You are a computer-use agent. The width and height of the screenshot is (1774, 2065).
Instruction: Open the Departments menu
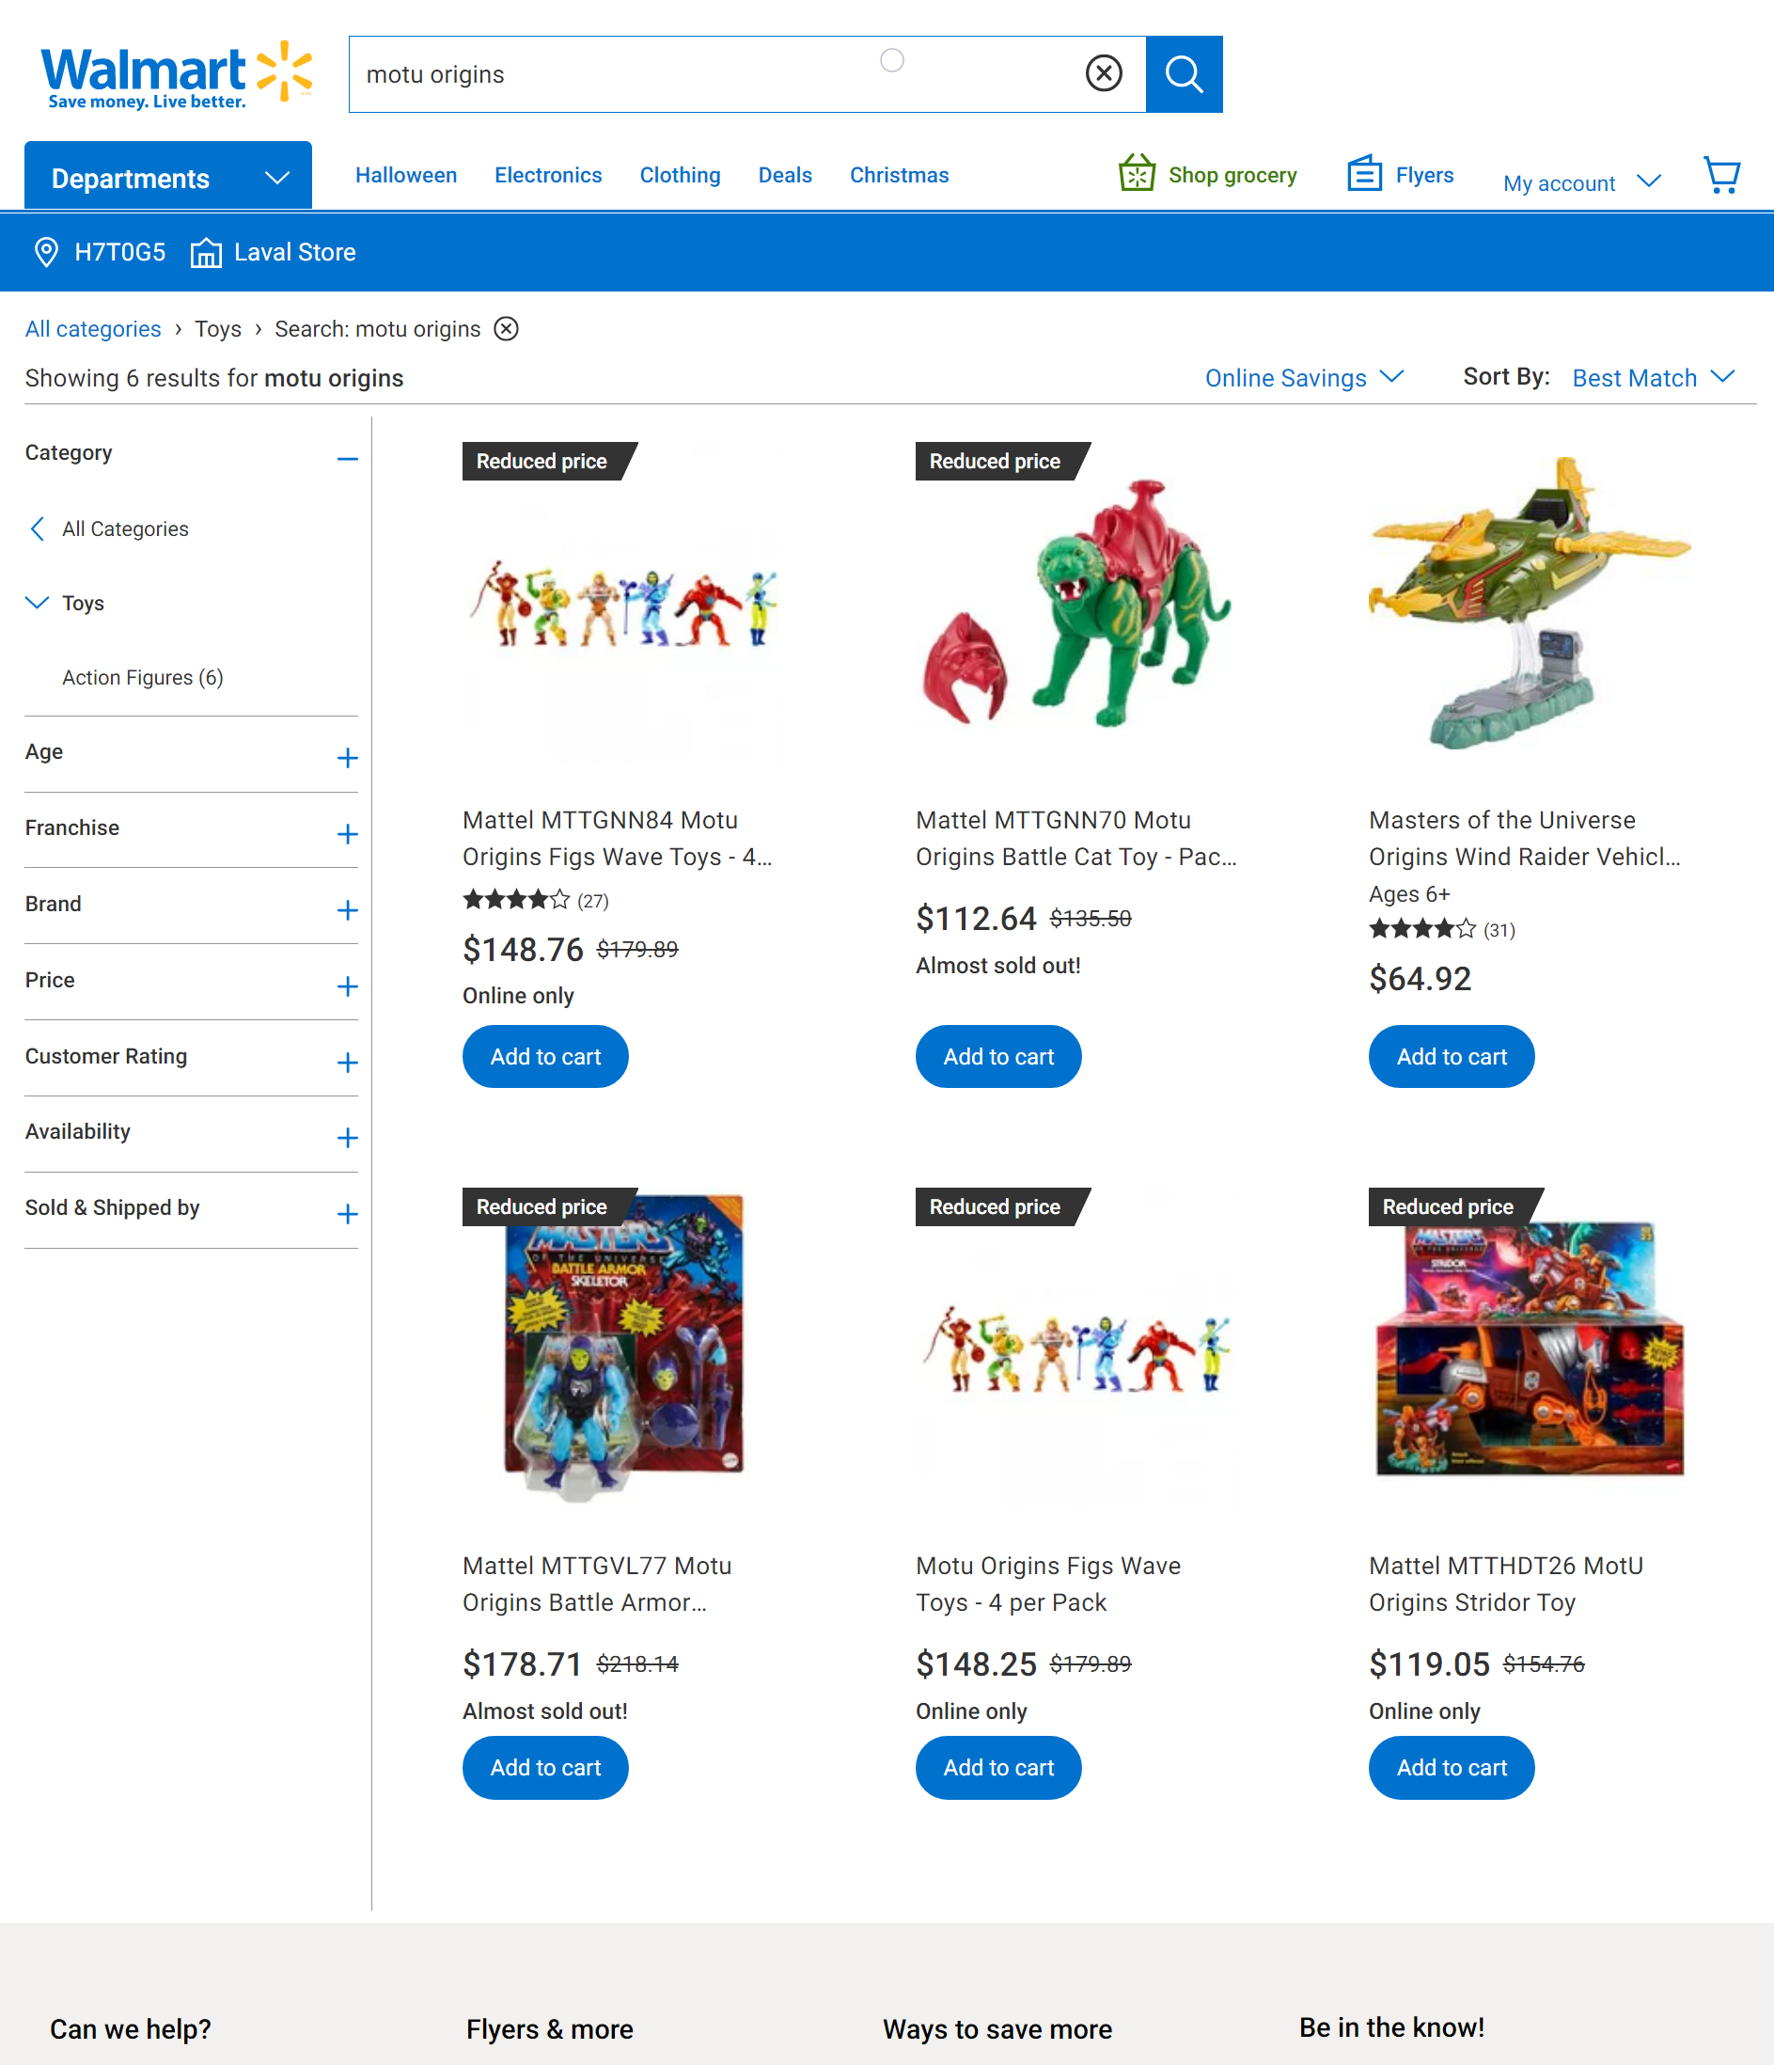(168, 177)
